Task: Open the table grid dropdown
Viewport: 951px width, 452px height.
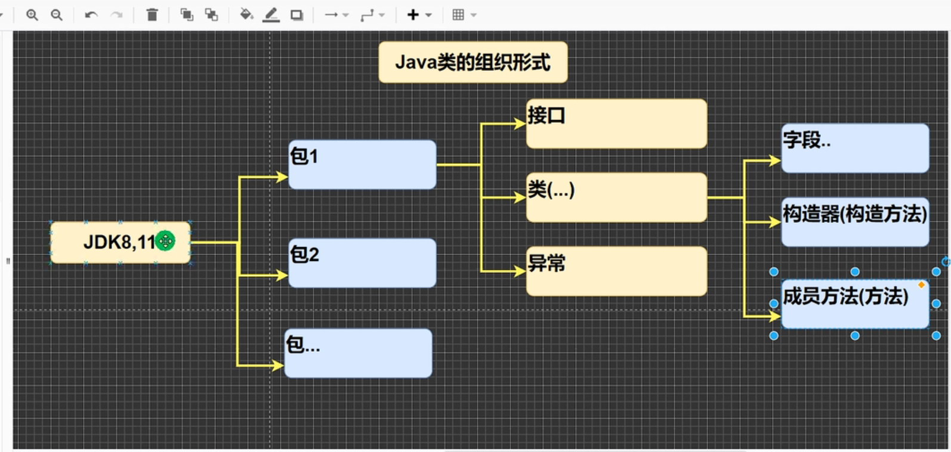Action: (464, 15)
